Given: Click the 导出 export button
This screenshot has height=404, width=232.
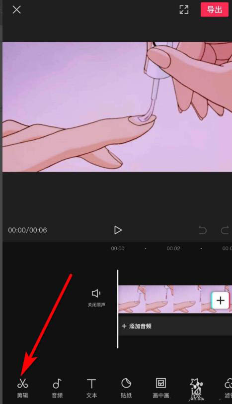Looking at the screenshot, I should pyautogui.click(x=214, y=10).
